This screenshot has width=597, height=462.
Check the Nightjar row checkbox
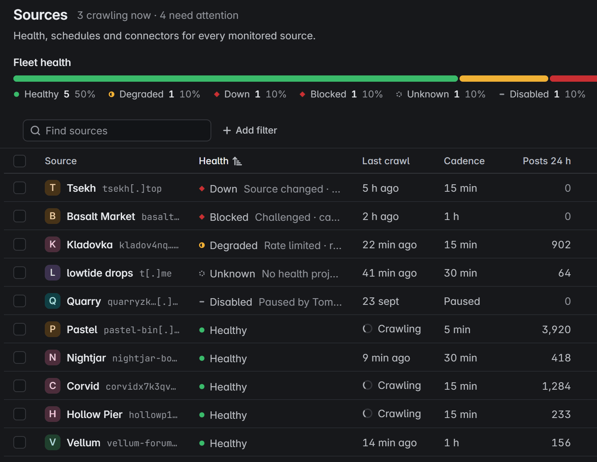coord(20,357)
